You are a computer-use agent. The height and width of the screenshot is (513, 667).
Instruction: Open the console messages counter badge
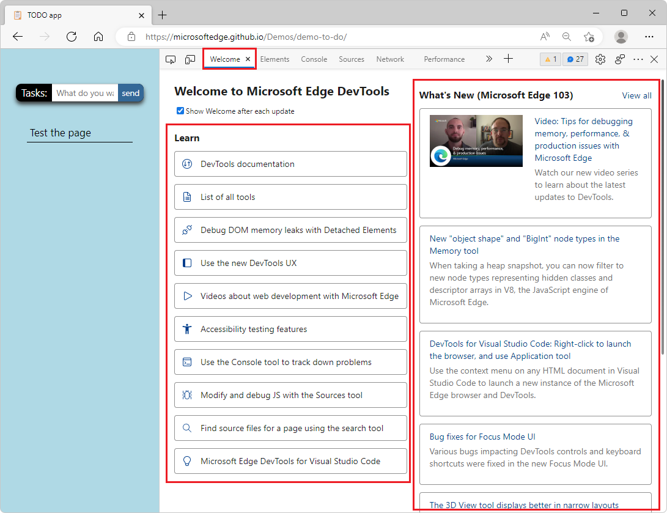(575, 59)
